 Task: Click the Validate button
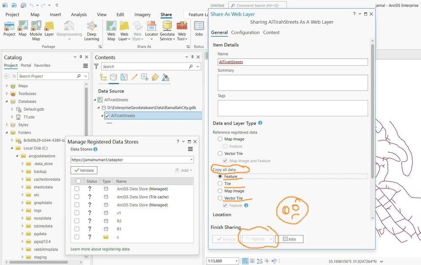click(x=84, y=170)
